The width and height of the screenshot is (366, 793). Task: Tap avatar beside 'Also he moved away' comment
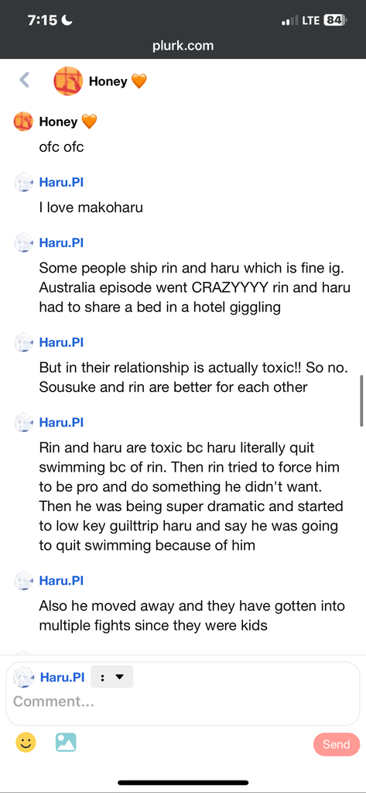tap(23, 581)
